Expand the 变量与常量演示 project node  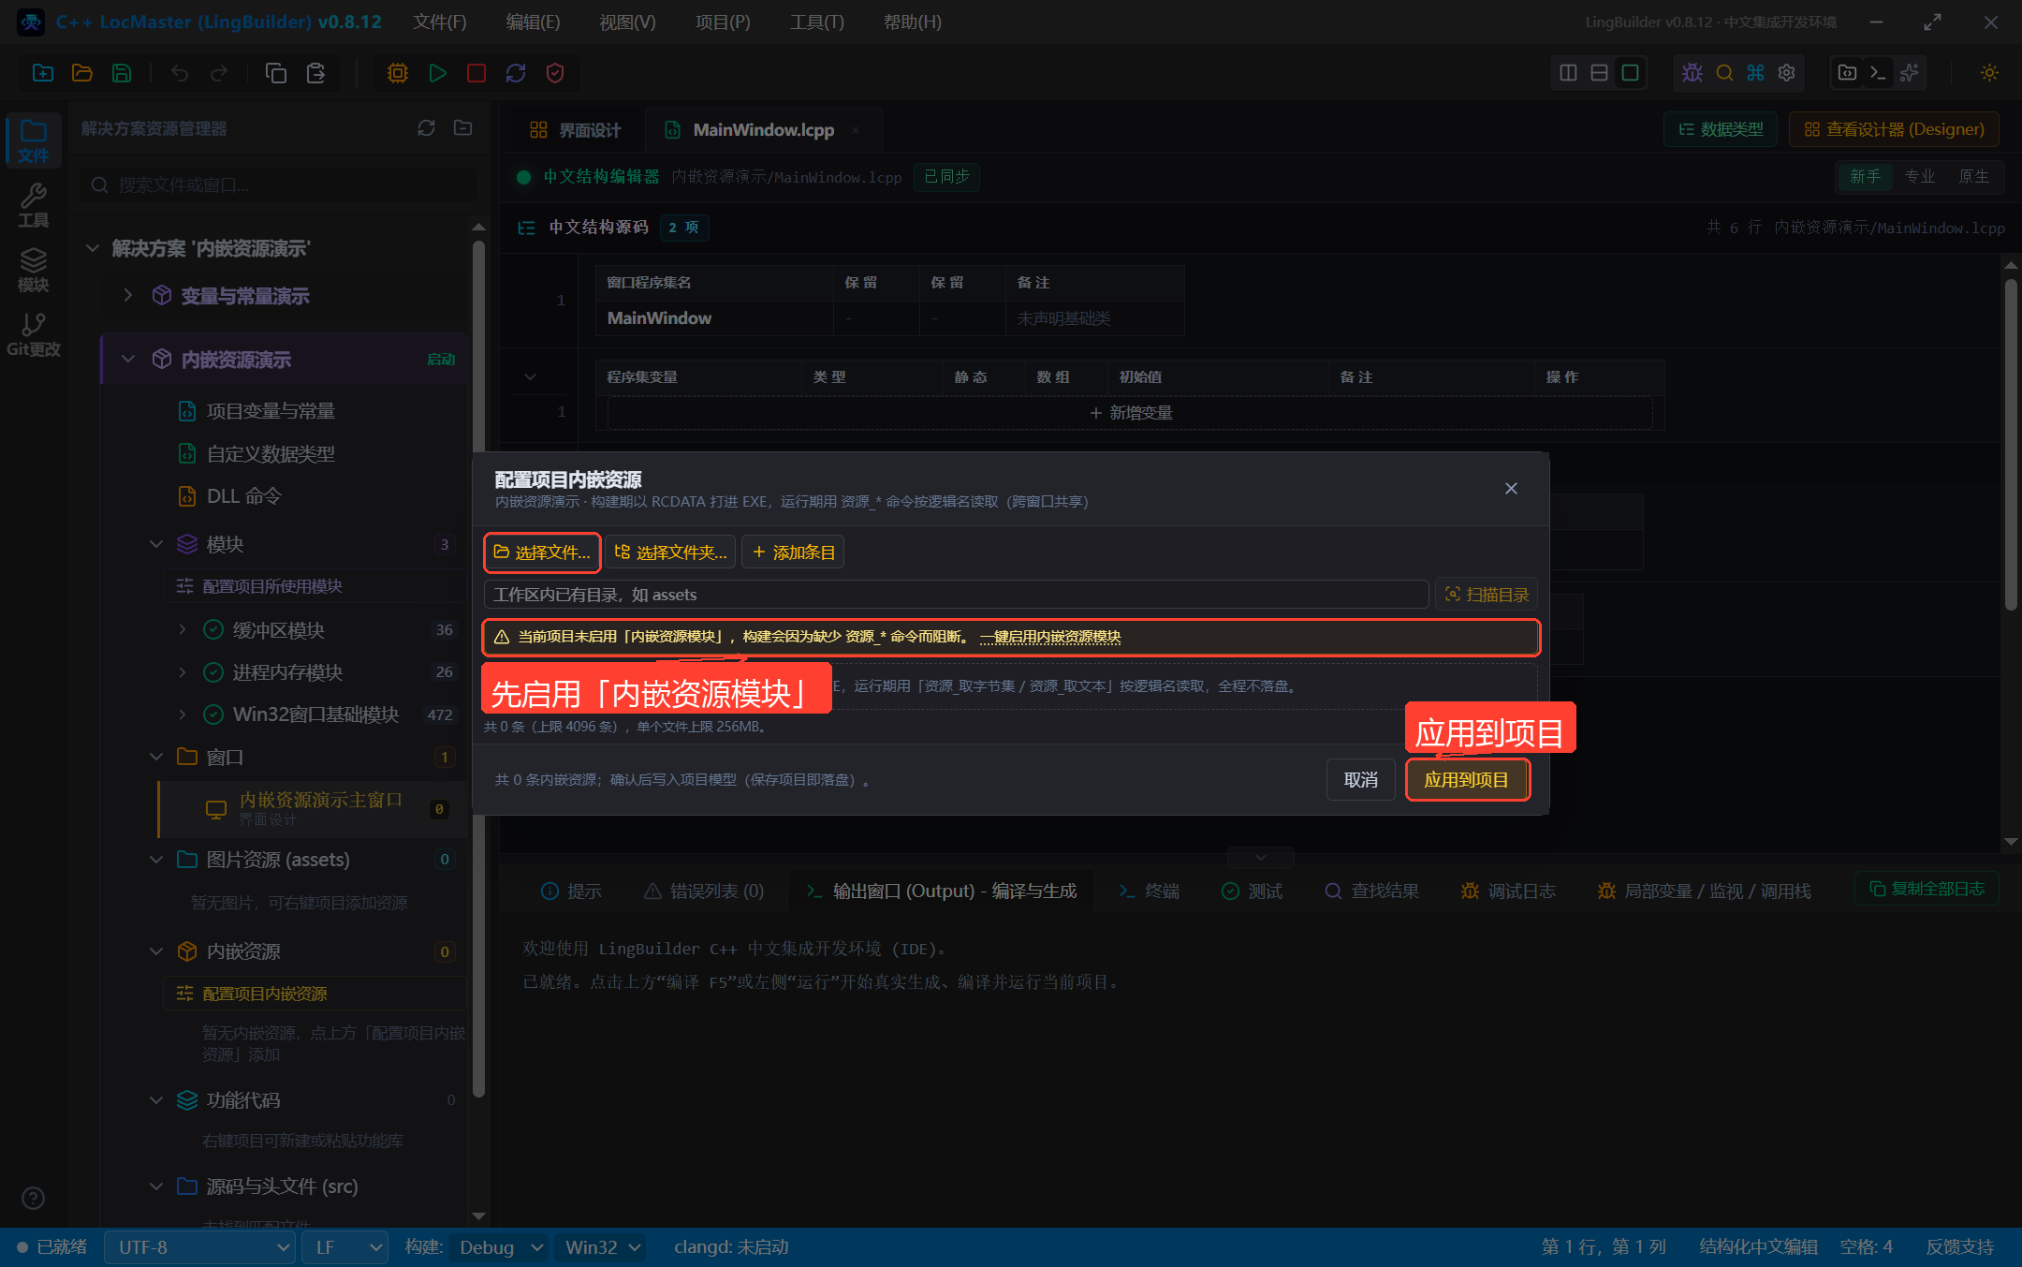[128, 296]
